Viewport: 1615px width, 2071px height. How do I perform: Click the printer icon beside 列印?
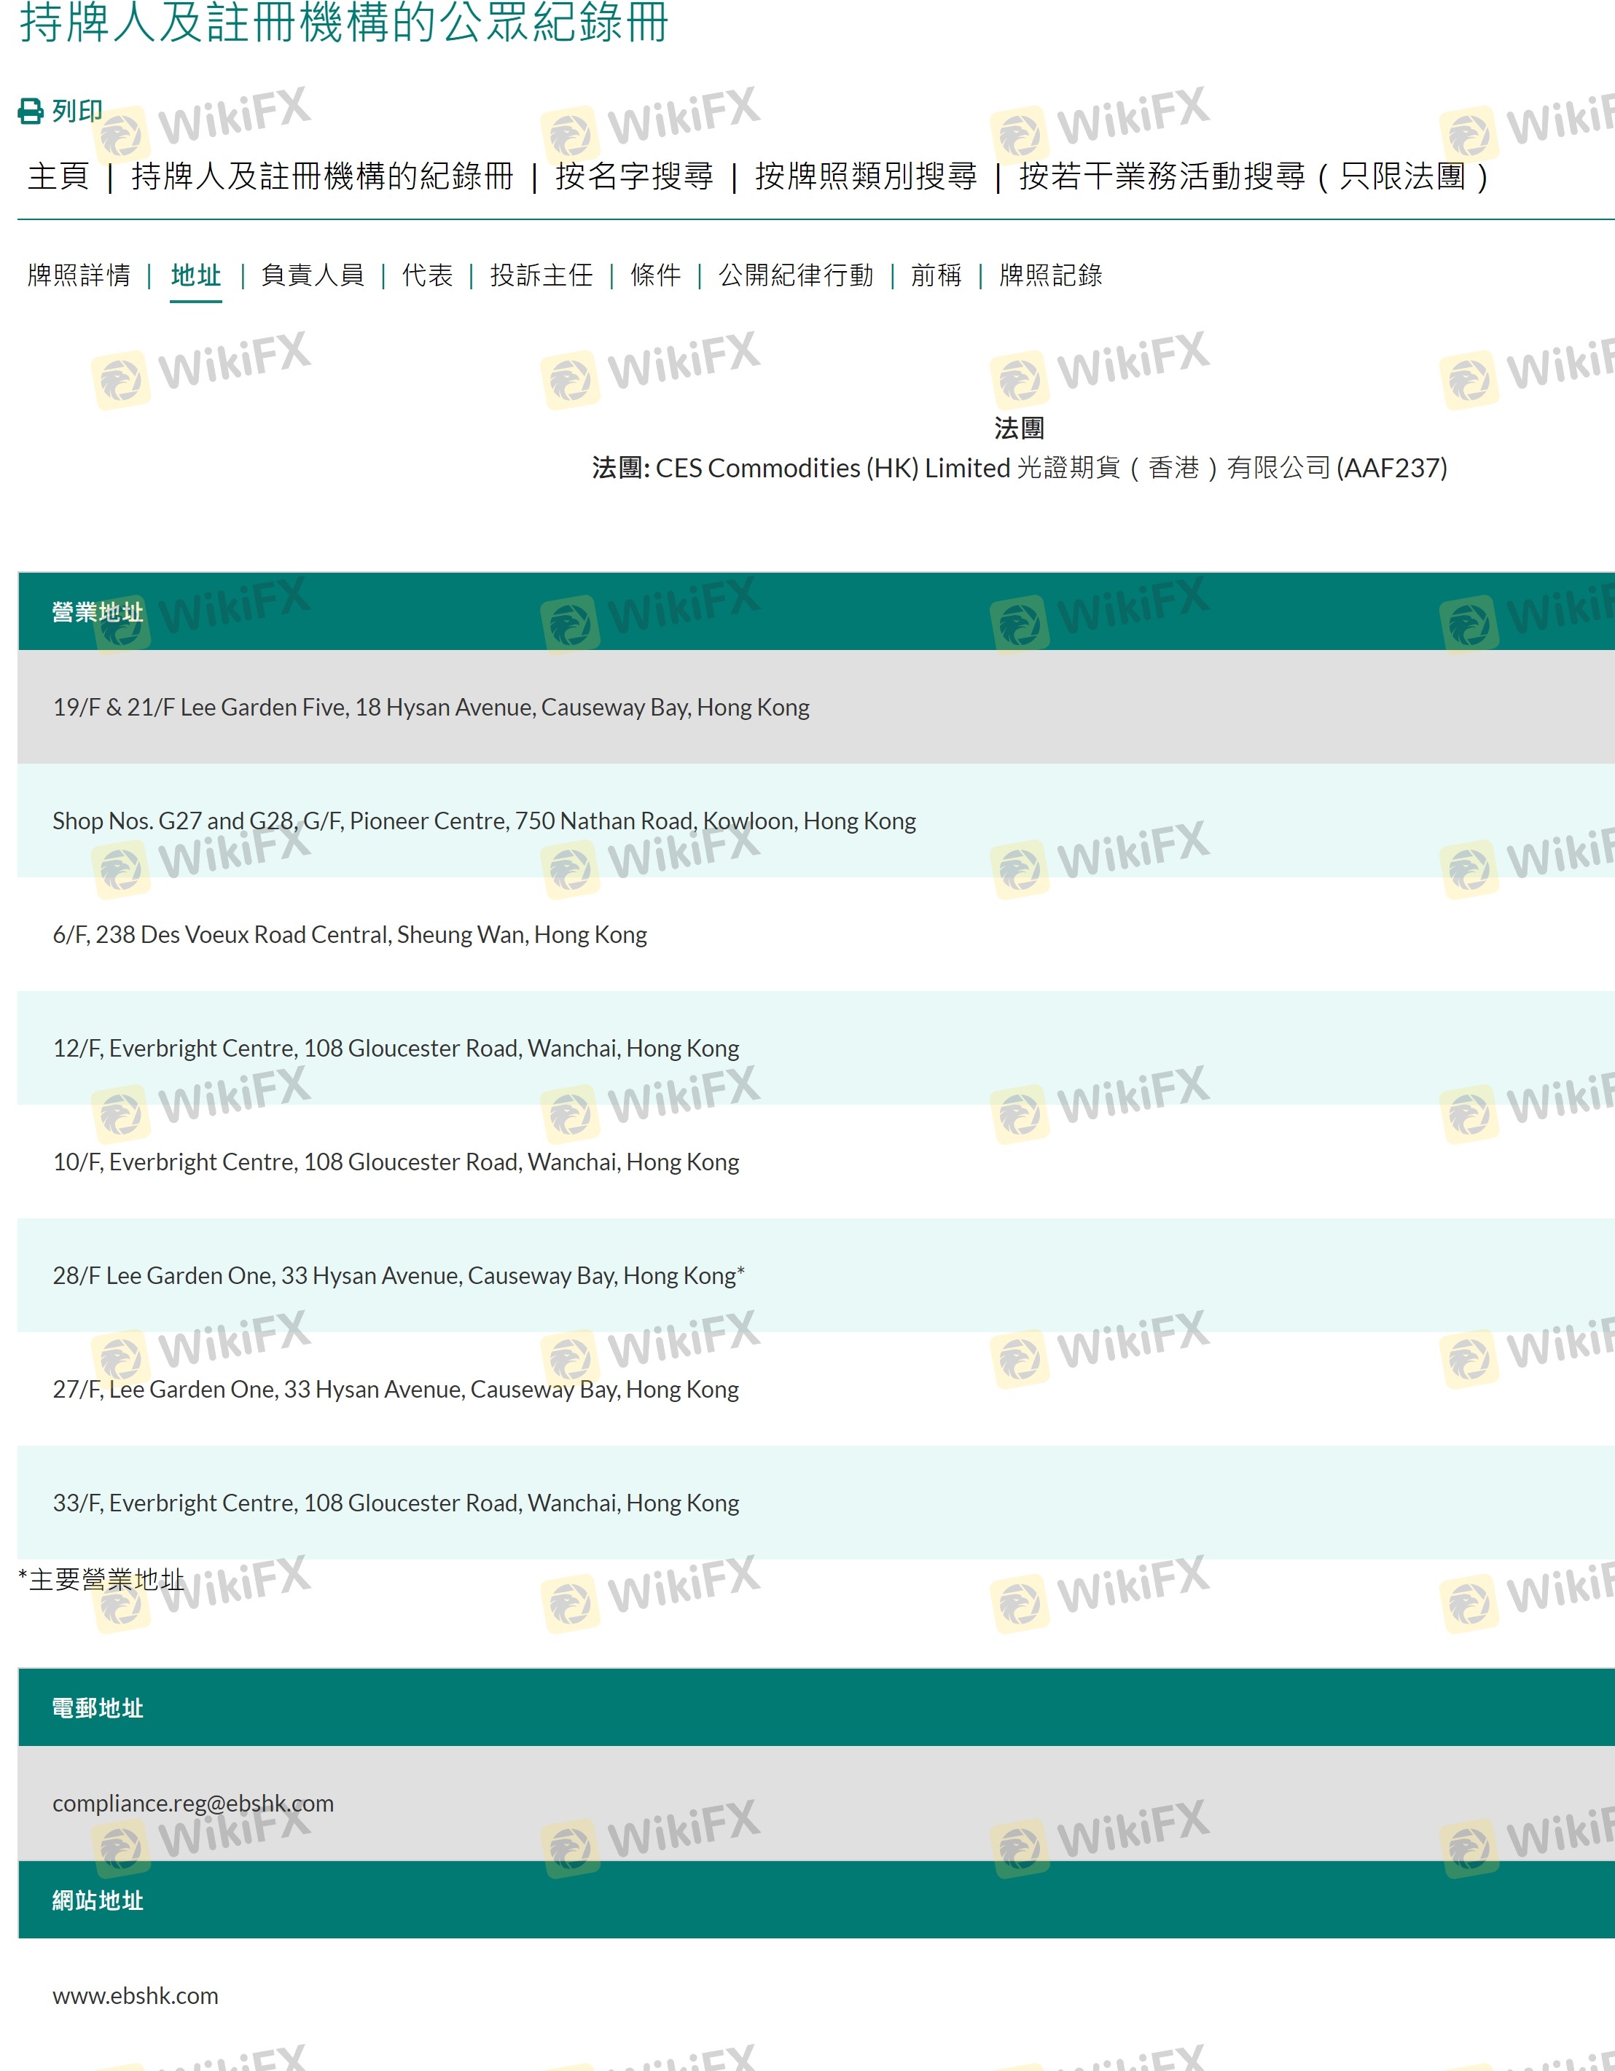tap(31, 112)
